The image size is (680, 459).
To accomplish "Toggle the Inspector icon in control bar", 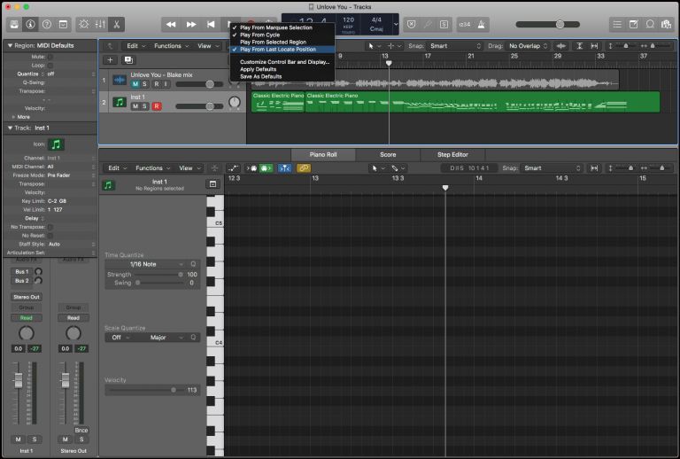I will click(x=30, y=24).
